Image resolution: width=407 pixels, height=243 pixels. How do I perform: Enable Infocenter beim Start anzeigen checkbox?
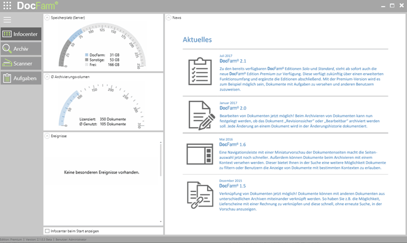[48, 231]
